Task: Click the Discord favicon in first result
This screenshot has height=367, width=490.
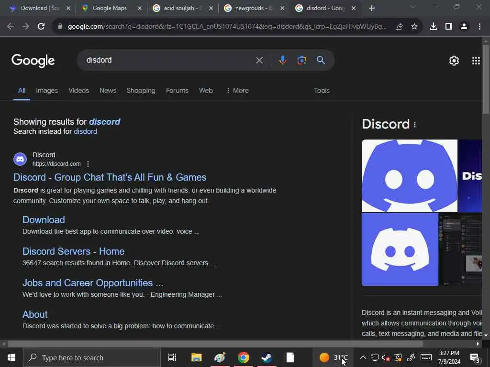Action: tap(20, 159)
